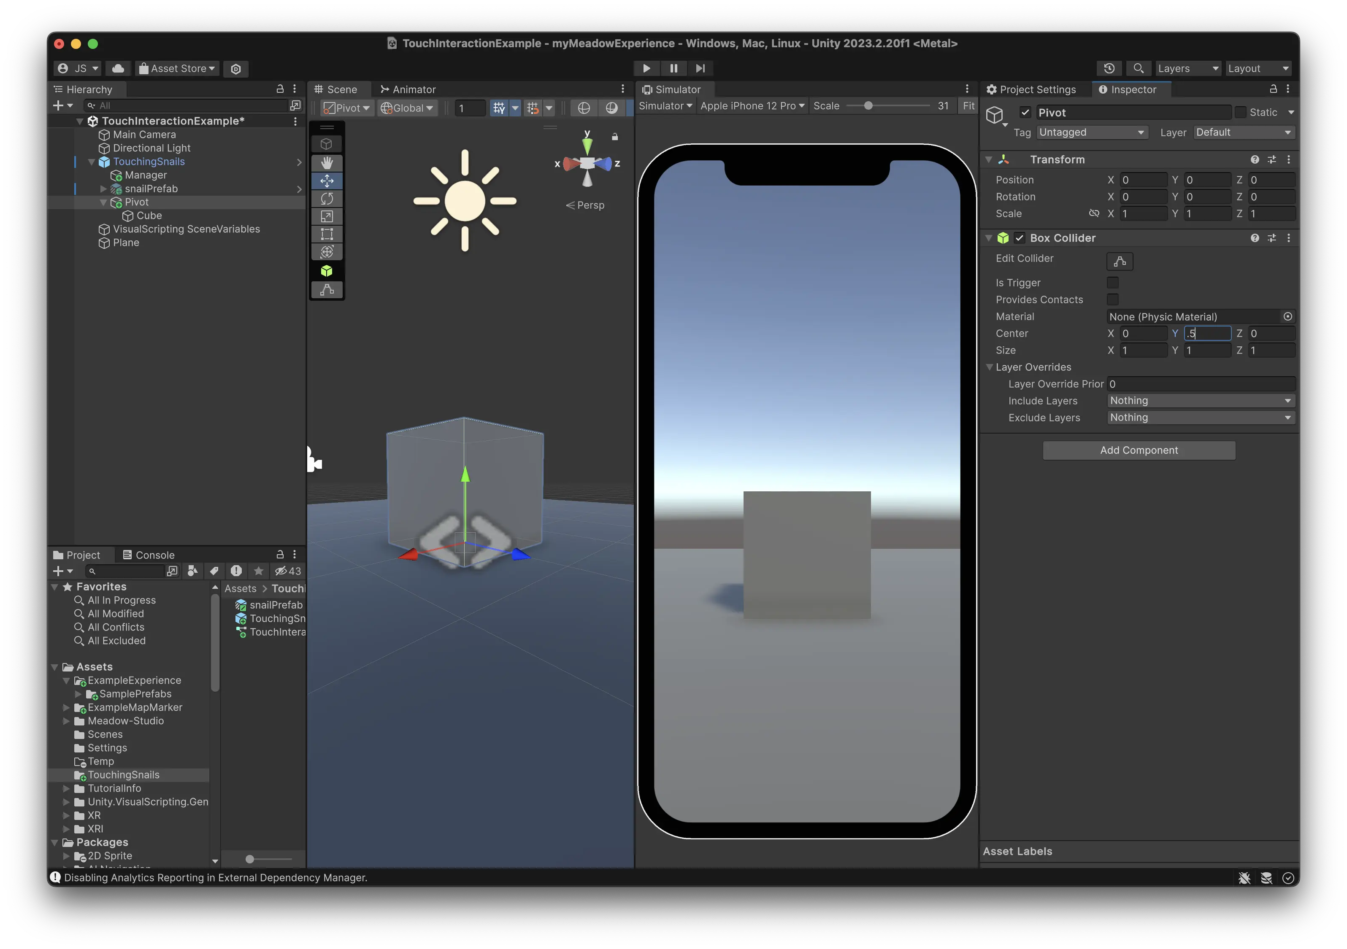This screenshot has height=949, width=1347.
Task: Open Undo History clock icon
Action: pos(1109,69)
